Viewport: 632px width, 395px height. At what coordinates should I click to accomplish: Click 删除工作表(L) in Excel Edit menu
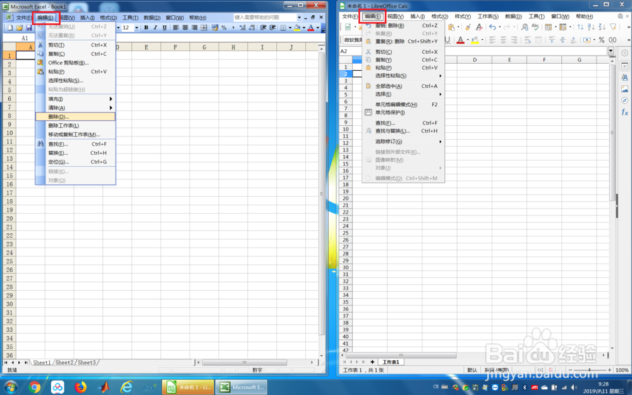click(x=75, y=125)
